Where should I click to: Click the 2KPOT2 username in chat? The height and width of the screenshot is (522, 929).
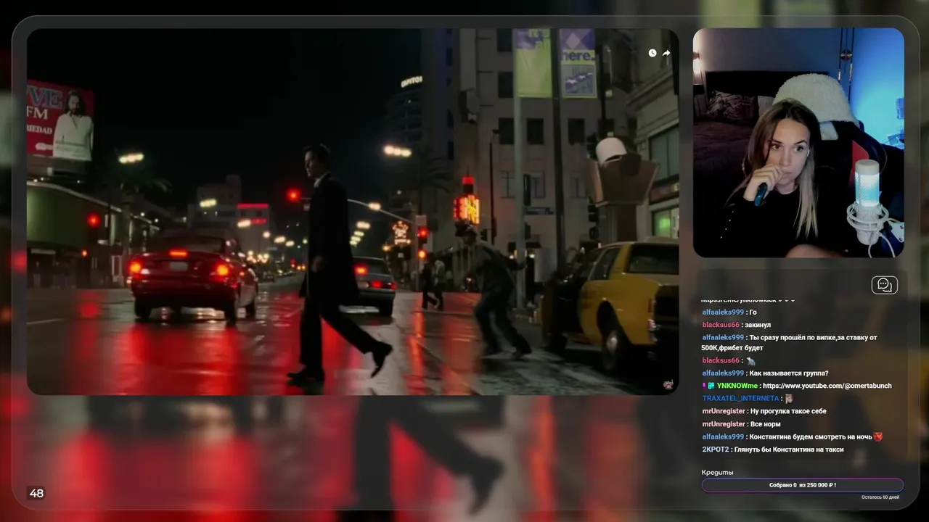coord(715,449)
